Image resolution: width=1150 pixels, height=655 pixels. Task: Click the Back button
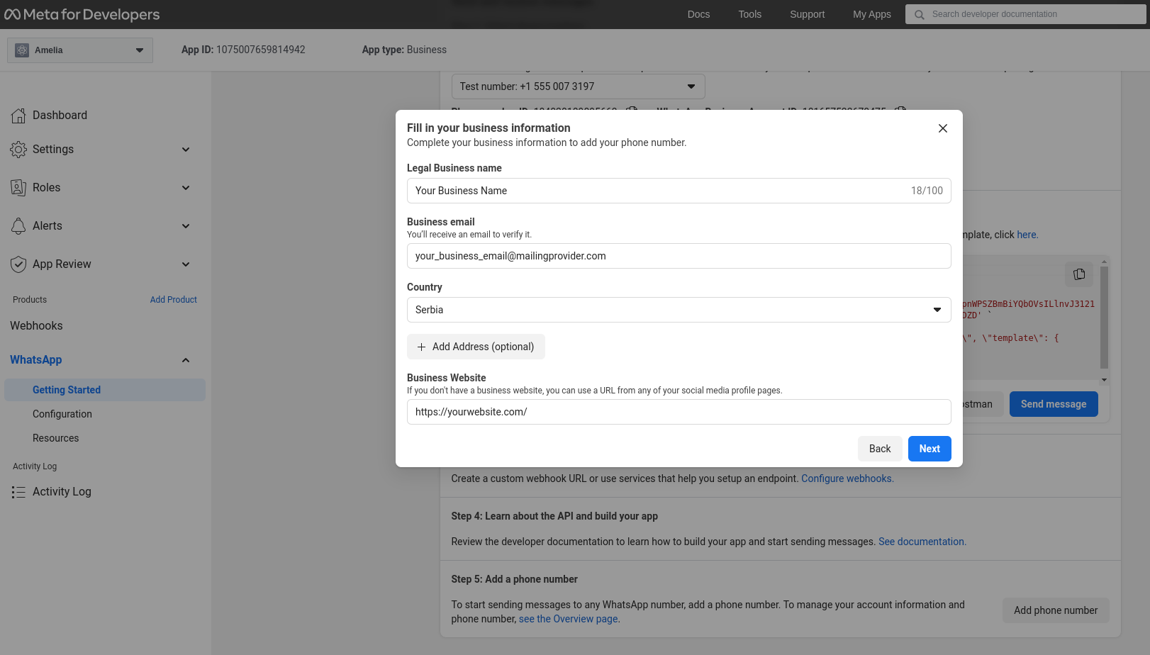[x=880, y=449]
